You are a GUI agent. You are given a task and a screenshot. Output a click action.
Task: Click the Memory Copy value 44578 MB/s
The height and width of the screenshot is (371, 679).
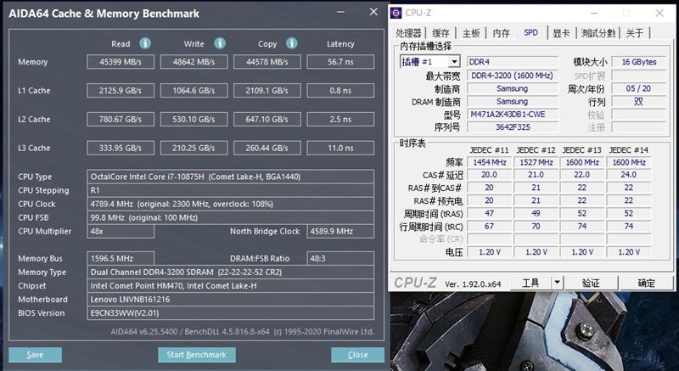click(x=267, y=61)
